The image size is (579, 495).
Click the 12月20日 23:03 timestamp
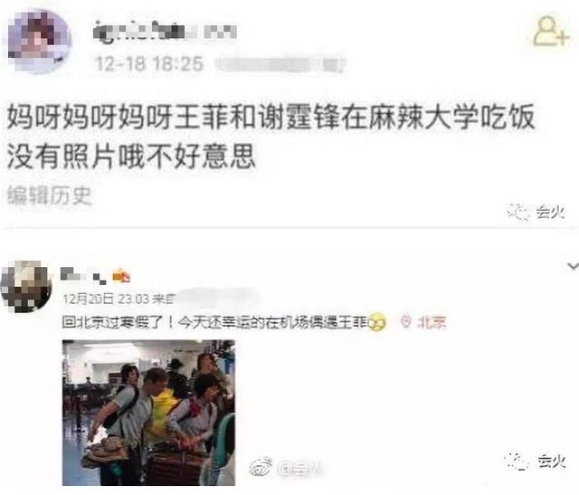(107, 299)
